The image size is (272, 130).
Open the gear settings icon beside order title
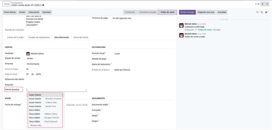43,5
